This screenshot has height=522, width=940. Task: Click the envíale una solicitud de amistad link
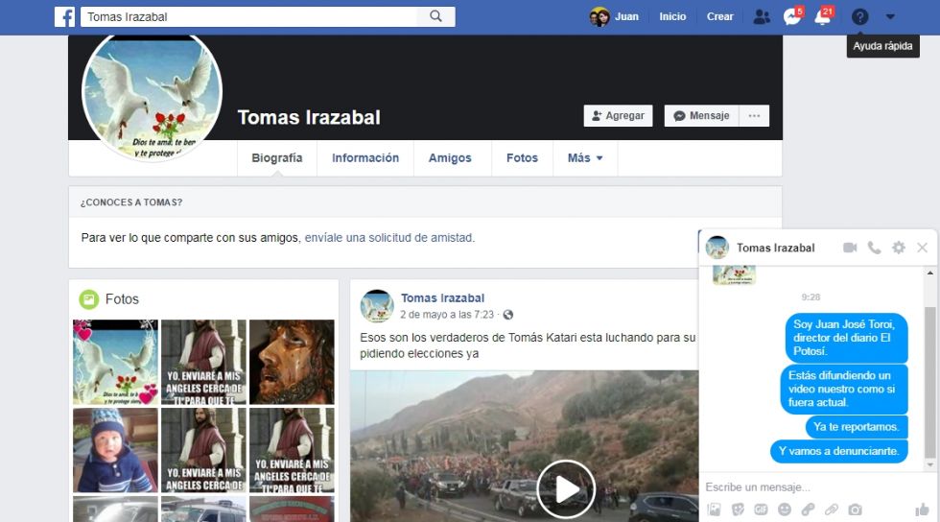coord(388,238)
